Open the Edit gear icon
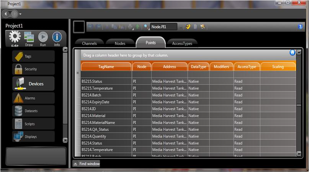Screen dimensions: 309x172 point(15,38)
